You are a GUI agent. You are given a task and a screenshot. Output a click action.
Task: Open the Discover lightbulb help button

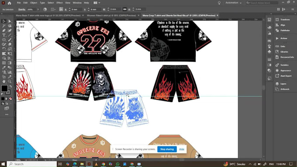219,3
